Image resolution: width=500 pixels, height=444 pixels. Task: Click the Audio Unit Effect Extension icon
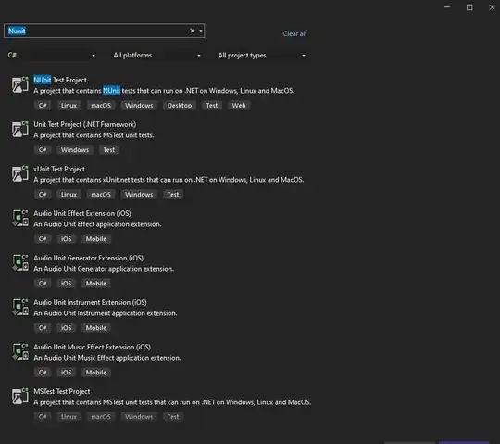20,219
